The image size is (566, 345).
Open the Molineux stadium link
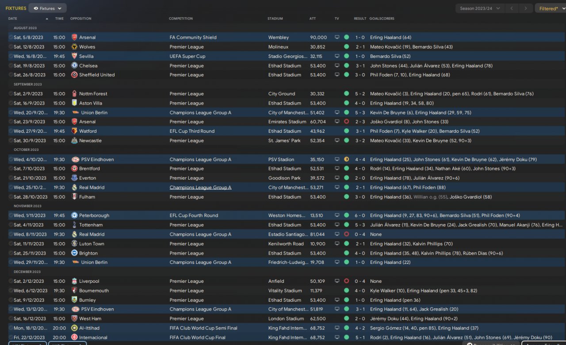[278, 47]
